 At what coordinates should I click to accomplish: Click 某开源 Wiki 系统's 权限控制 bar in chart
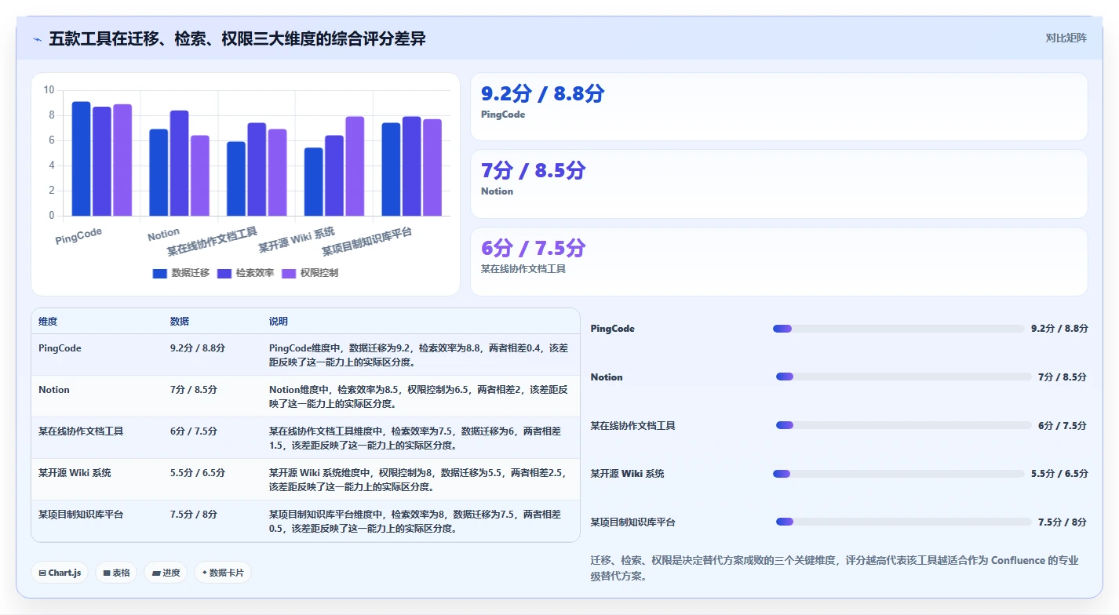pyautogui.click(x=355, y=166)
